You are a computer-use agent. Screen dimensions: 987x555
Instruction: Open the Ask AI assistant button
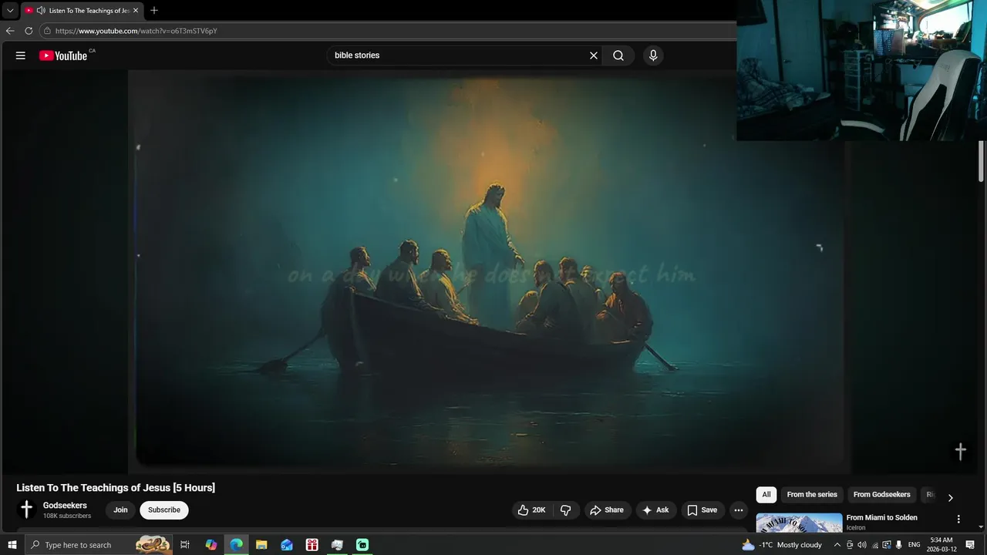(656, 510)
